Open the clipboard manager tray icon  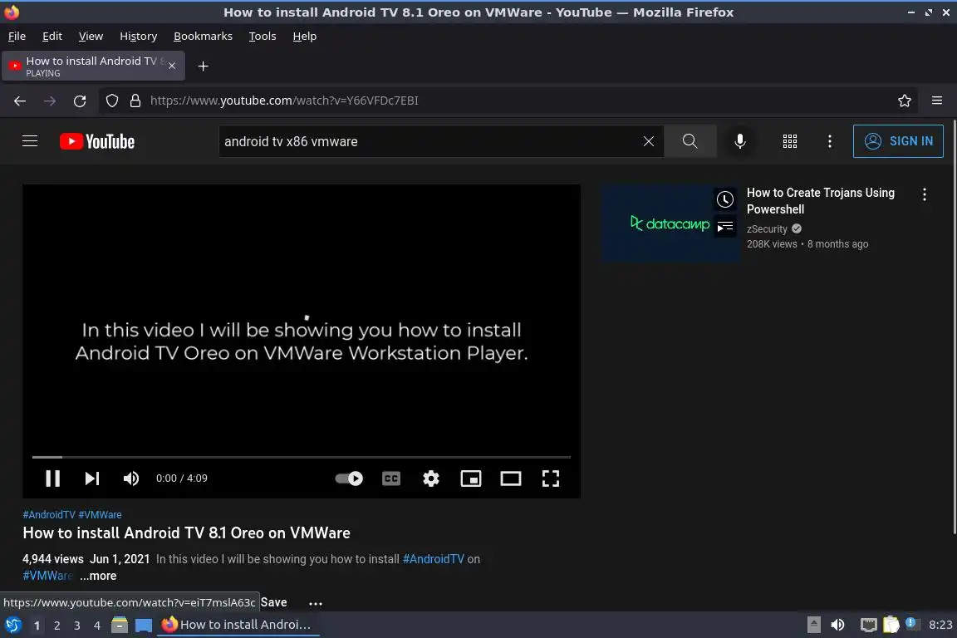[891, 625]
